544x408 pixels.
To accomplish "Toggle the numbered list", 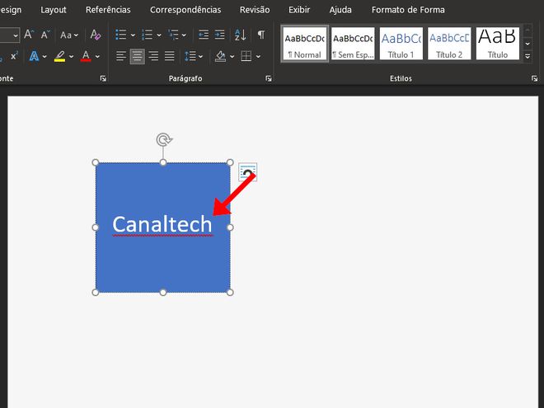I will (147, 35).
